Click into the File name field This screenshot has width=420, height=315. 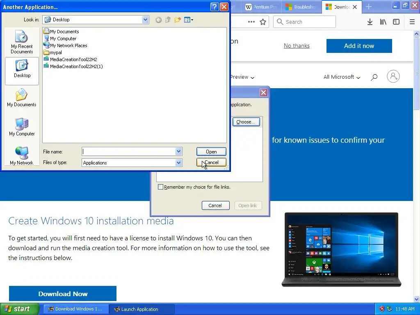click(x=128, y=152)
